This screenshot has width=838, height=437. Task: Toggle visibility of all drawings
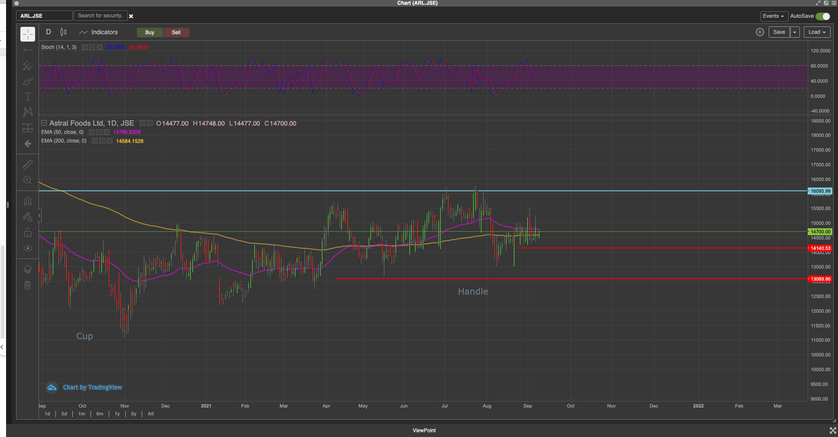[28, 248]
